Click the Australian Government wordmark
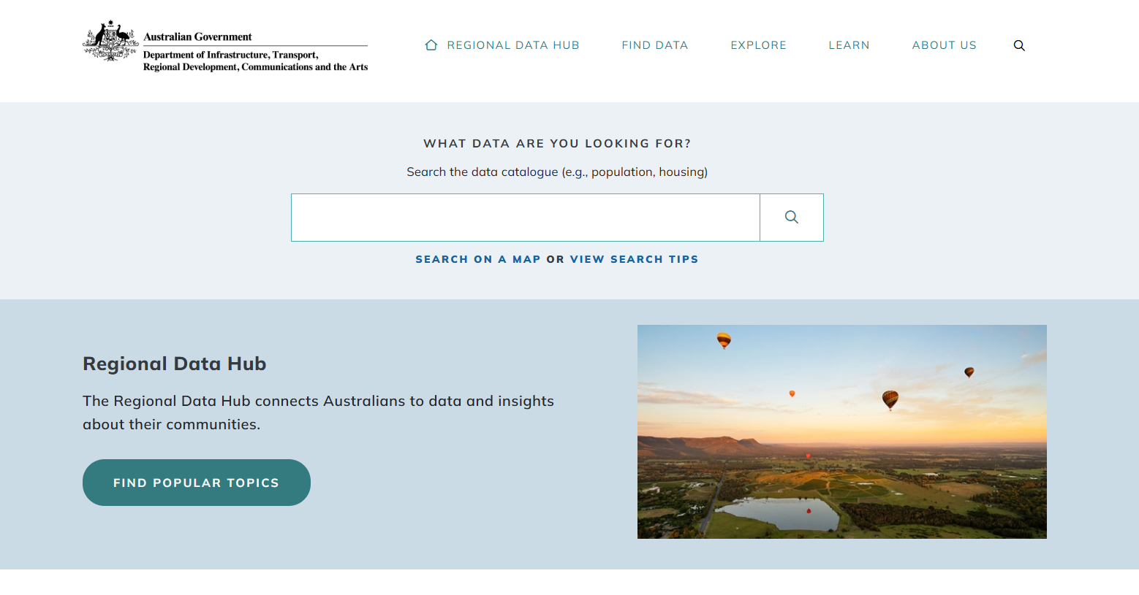The width and height of the screenshot is (1139, 595). [197, 37]
